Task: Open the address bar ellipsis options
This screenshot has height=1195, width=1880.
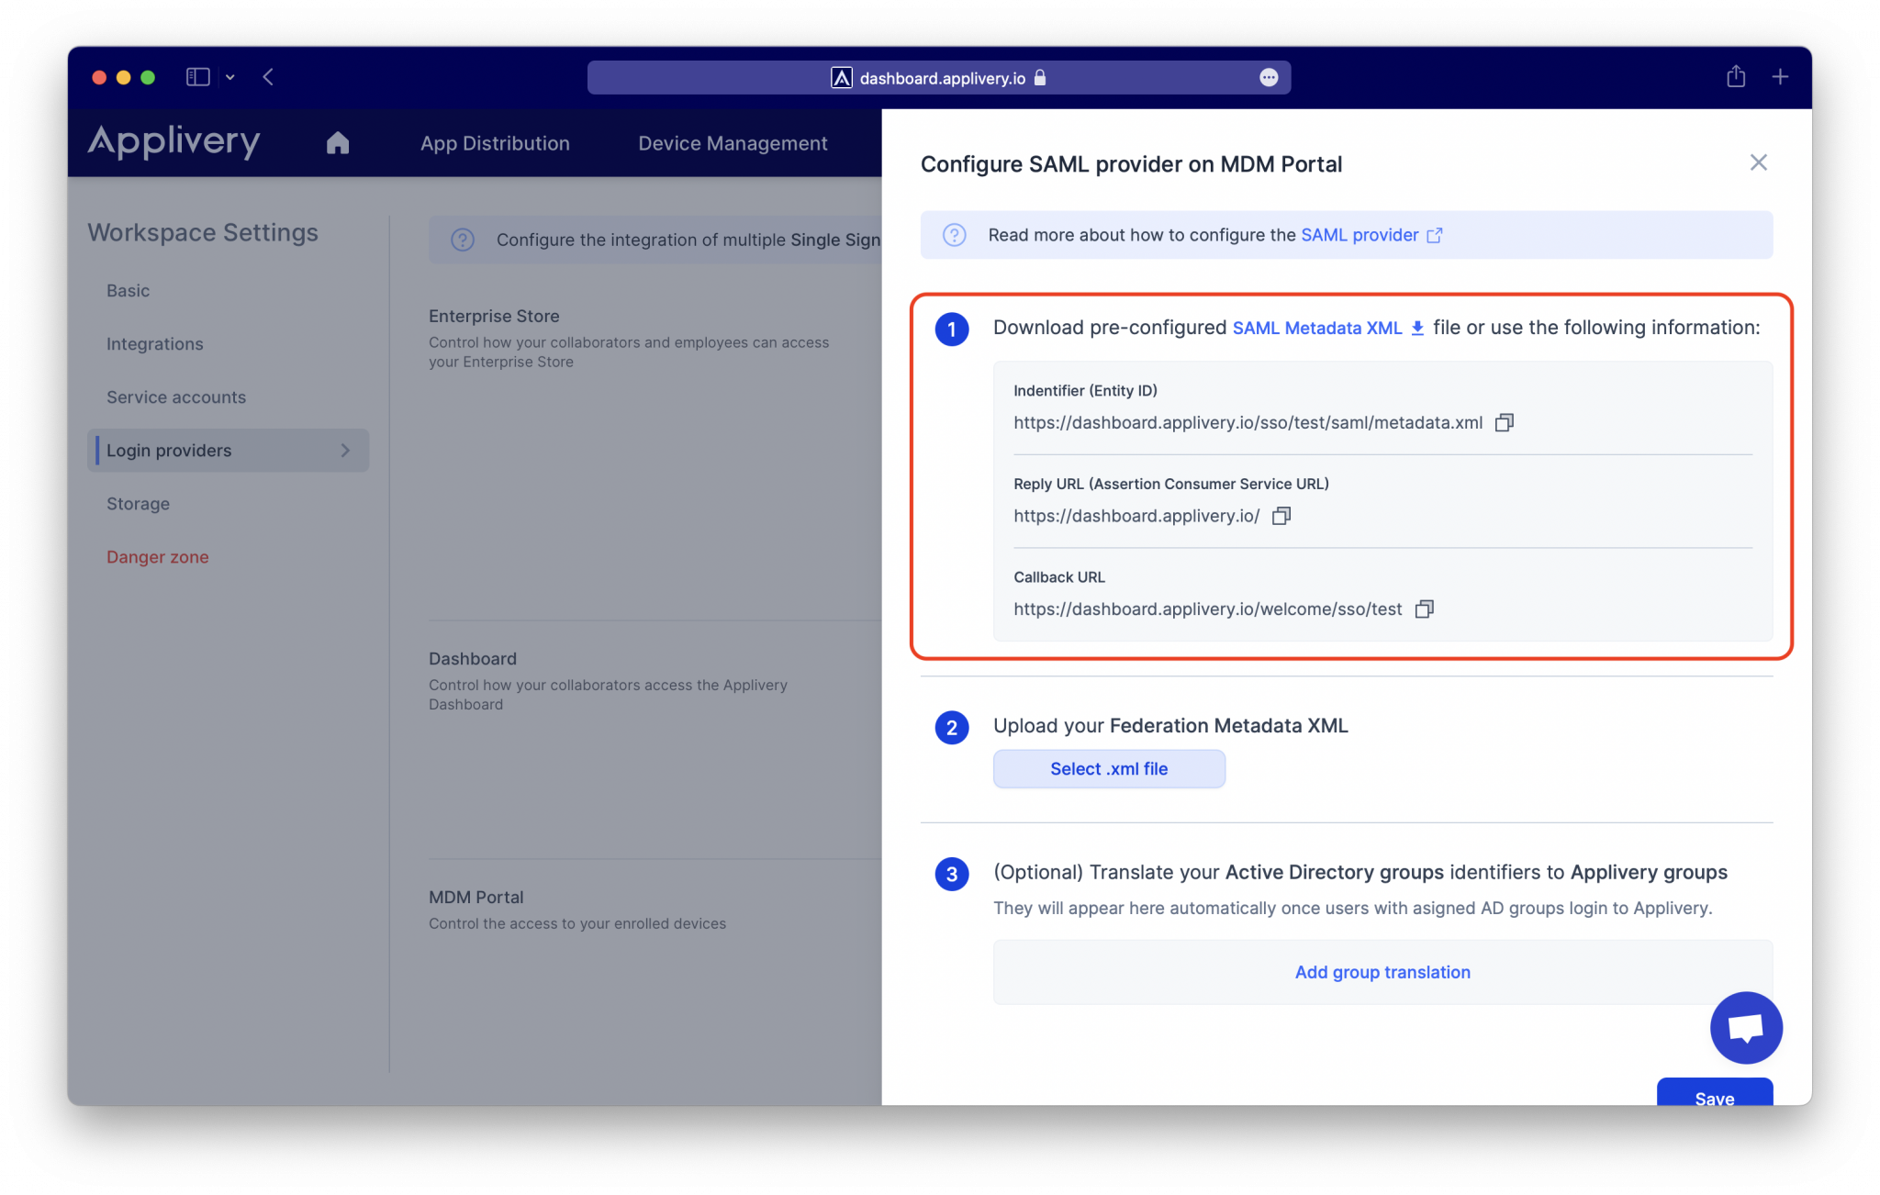Action: pyautogui.click(x=1268, y=77)
